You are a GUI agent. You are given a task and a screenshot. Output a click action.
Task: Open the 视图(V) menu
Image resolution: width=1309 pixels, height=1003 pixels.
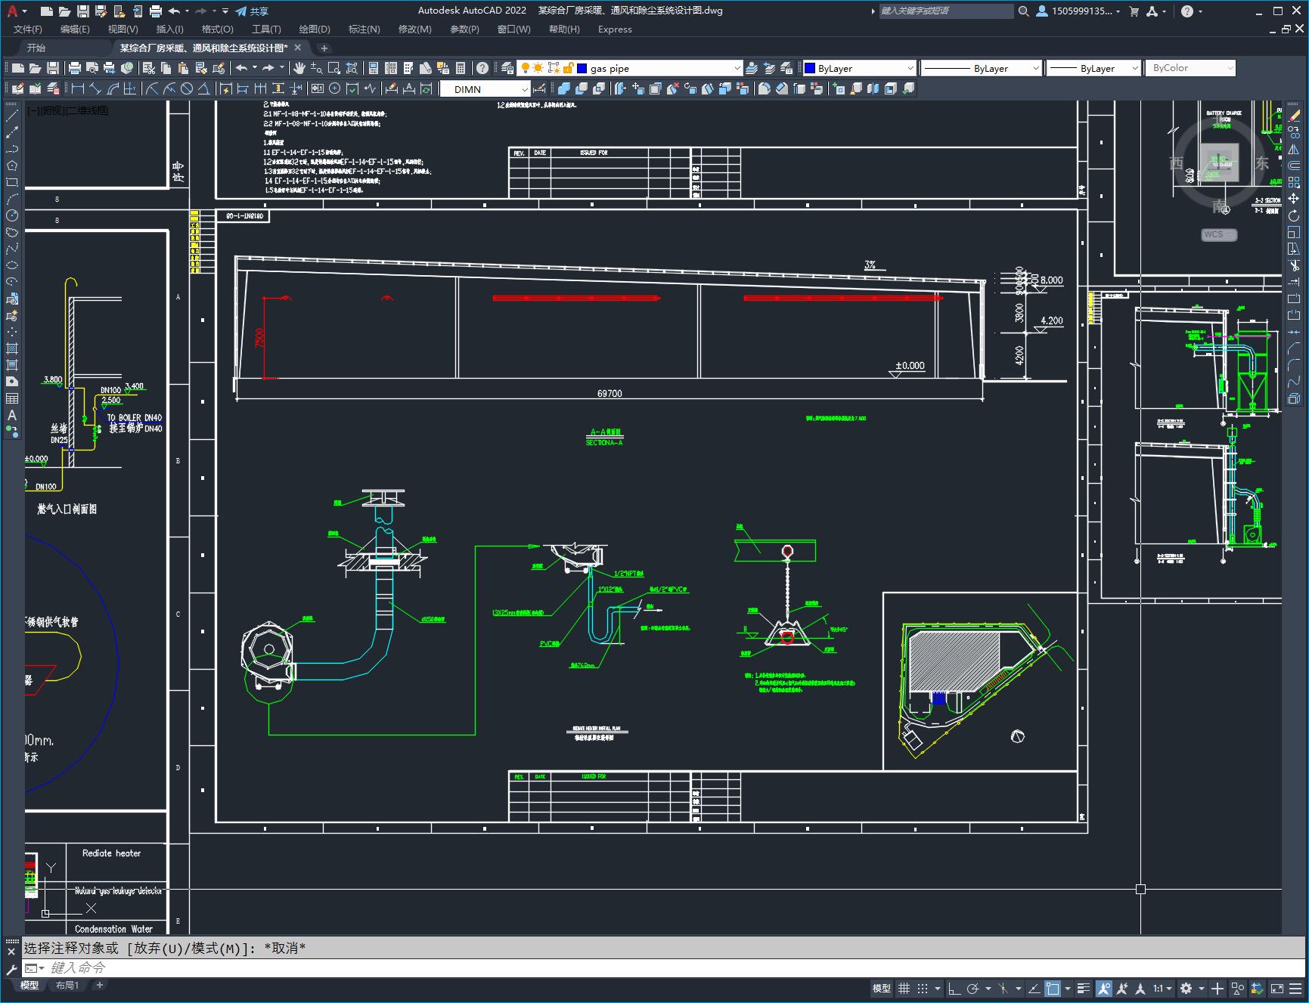[123, 29]
